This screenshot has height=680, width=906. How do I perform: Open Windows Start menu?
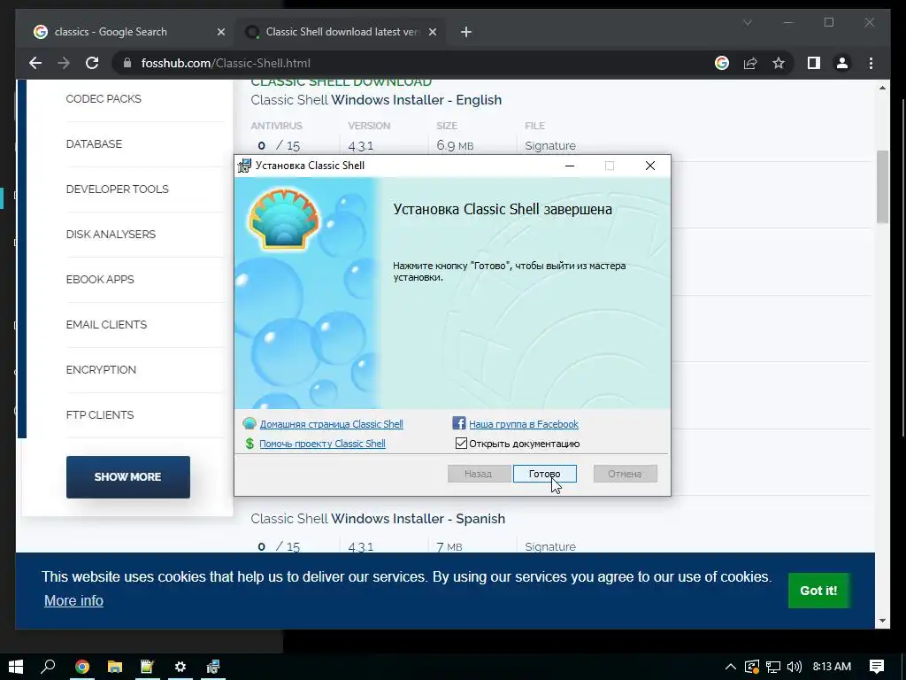coord(16,666)
